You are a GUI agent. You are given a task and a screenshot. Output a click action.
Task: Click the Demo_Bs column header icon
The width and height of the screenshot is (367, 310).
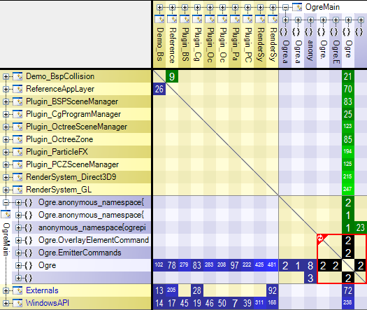[159, 19]
